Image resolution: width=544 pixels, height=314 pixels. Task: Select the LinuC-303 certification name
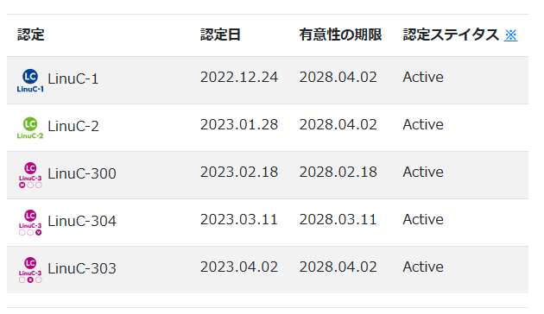82,268
